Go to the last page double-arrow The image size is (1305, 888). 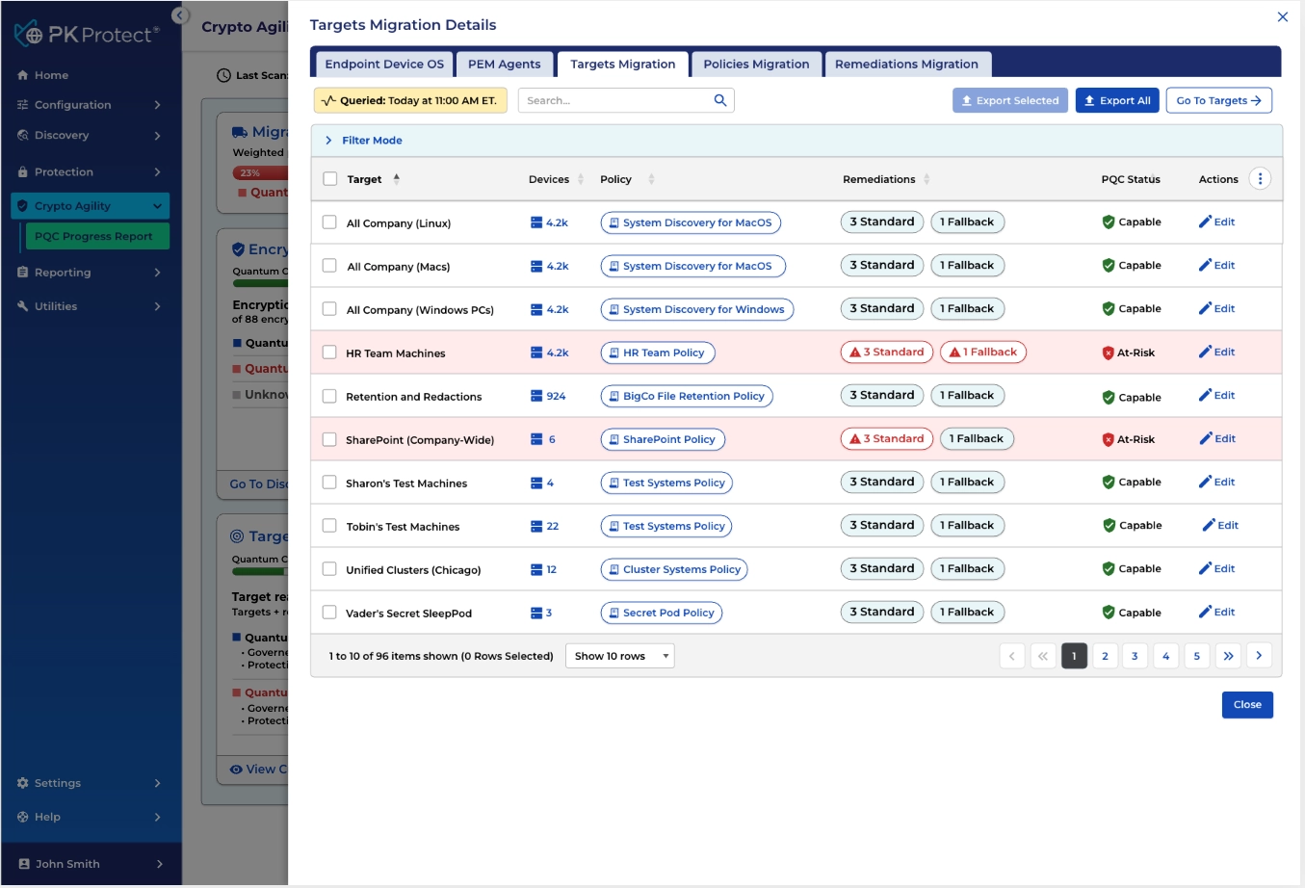[1228, 656]
